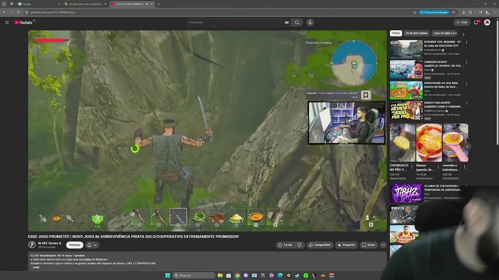Click the Perguntar button

[346, 245]
